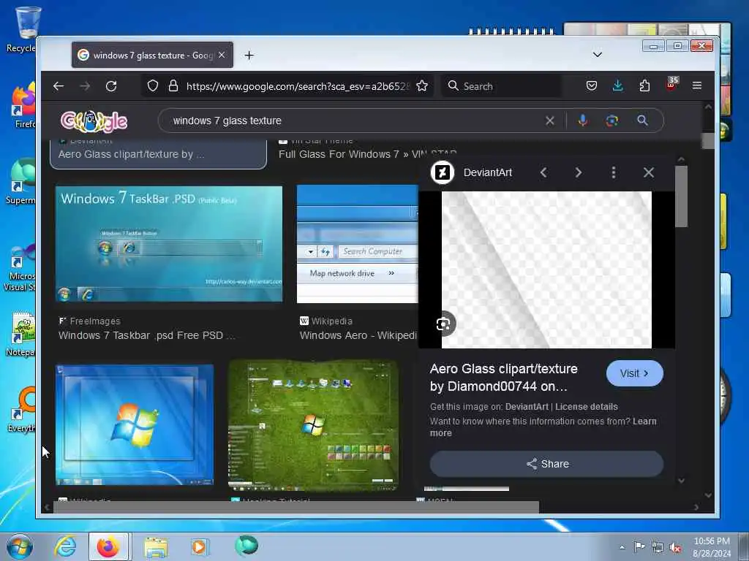Open the DeviantArt source link
Viewport: 749px width, 561px height.
pos(527,407)
